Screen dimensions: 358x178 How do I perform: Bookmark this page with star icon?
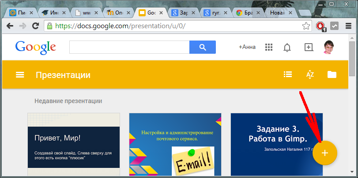306,26
